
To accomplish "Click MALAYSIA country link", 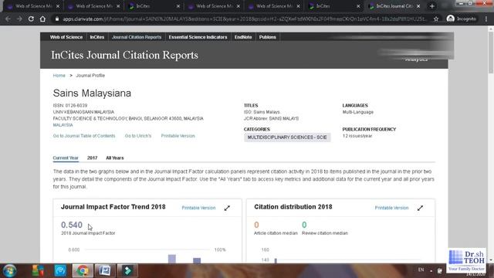I will point(63,125).
